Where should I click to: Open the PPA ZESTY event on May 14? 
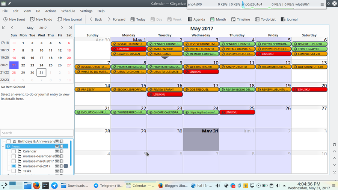92,89
